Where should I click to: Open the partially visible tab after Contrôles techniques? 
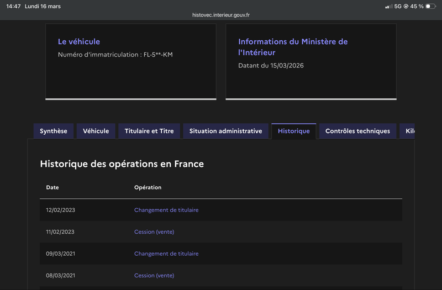tap(408, 131)
